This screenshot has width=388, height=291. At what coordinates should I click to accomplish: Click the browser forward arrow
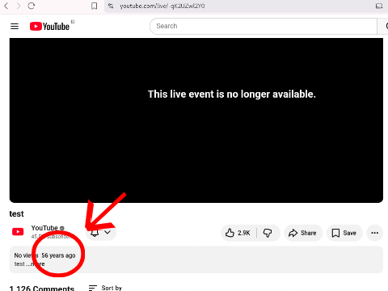pyautogui.click(x=19, y=6)
